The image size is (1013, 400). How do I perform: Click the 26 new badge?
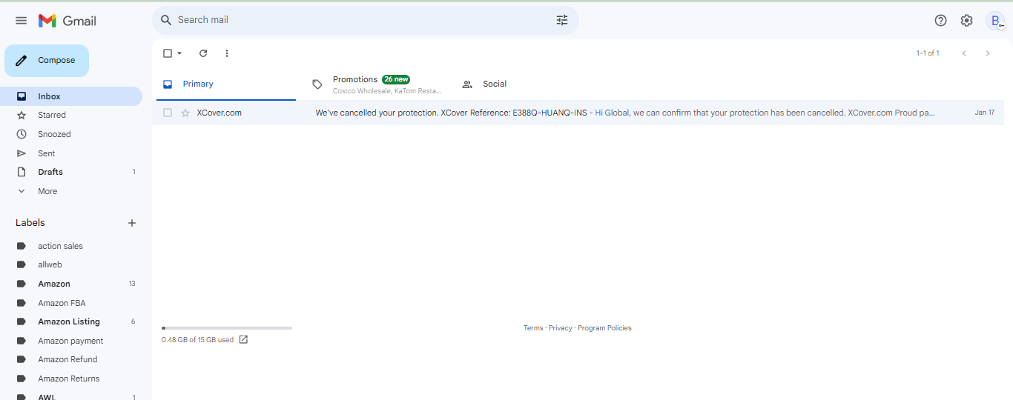coord(396,79)
